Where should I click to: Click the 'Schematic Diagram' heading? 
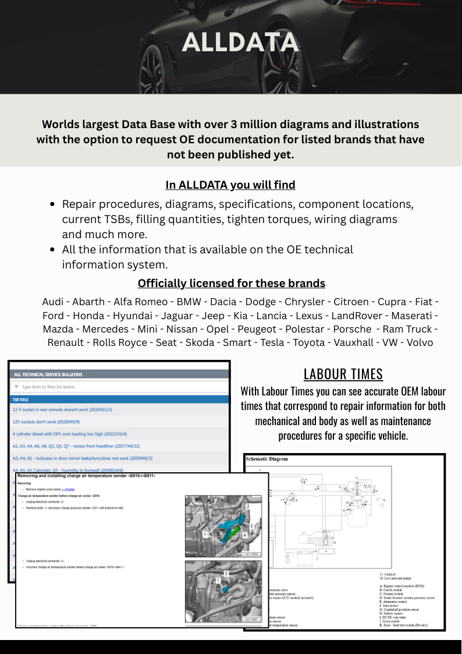(x=266, y=459)
